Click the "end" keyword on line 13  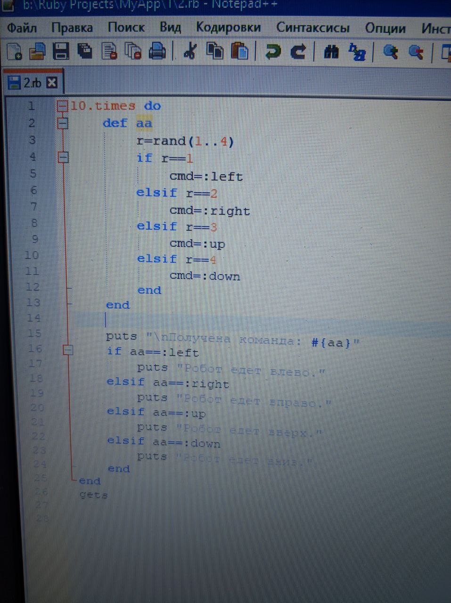118,305
